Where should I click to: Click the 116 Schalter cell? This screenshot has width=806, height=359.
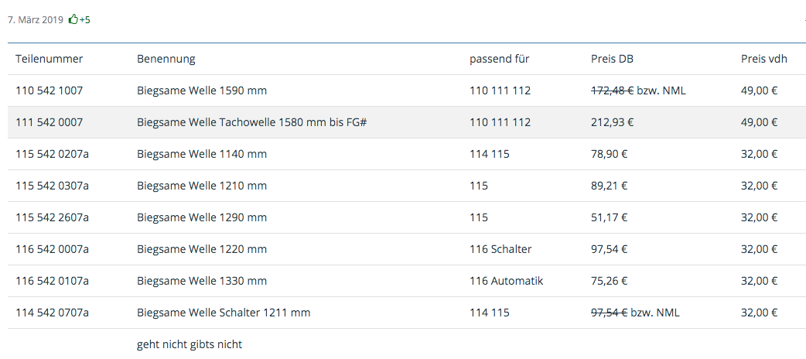tap(500, 249)
